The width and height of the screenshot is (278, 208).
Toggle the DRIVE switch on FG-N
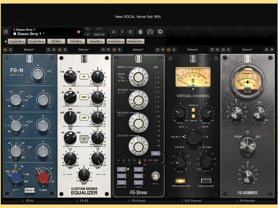point(29,190)
